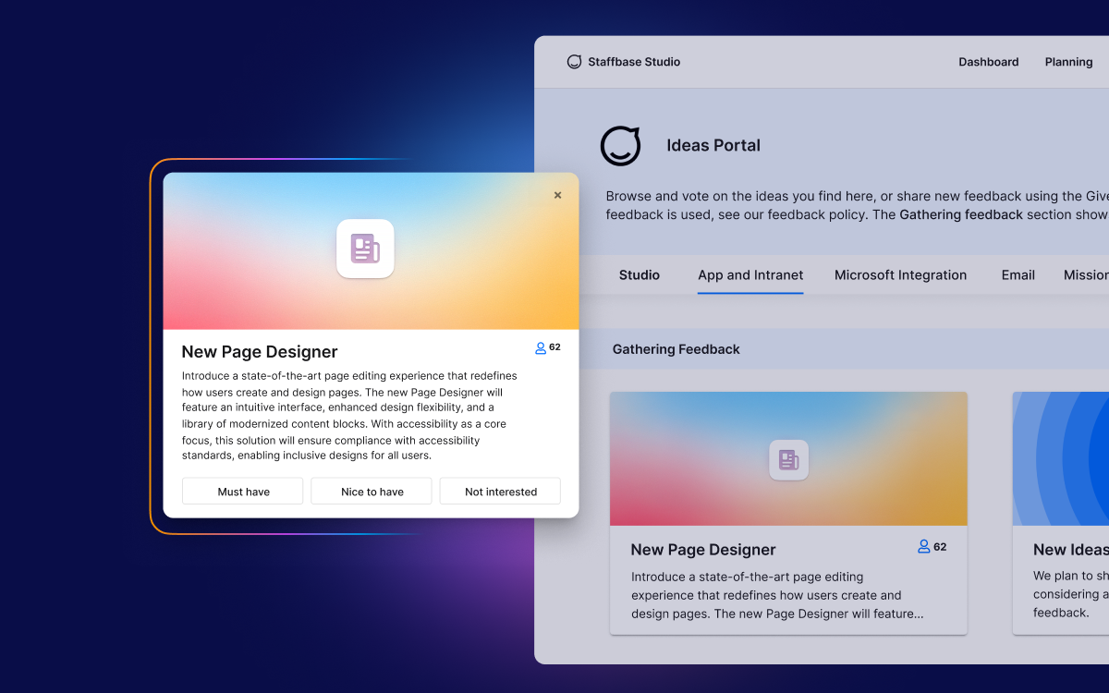Open the Email tab
The image size is (1109, 693).
coord(1018,275)
